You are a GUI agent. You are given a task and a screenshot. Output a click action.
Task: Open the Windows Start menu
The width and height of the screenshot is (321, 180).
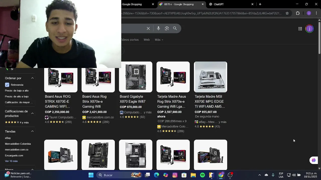pyautogui.click(x=91, y=175)
